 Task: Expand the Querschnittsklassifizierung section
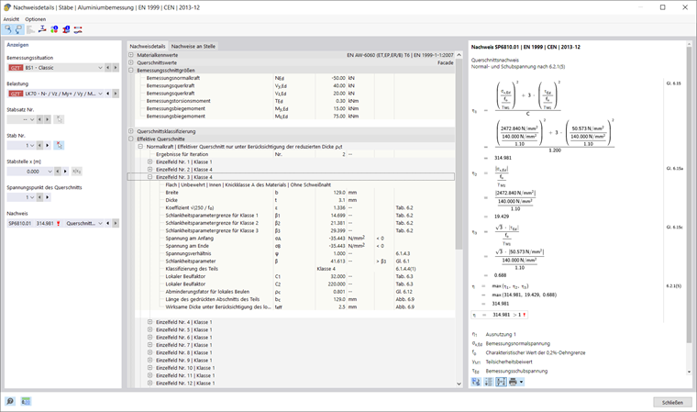(x=130, y=131)
